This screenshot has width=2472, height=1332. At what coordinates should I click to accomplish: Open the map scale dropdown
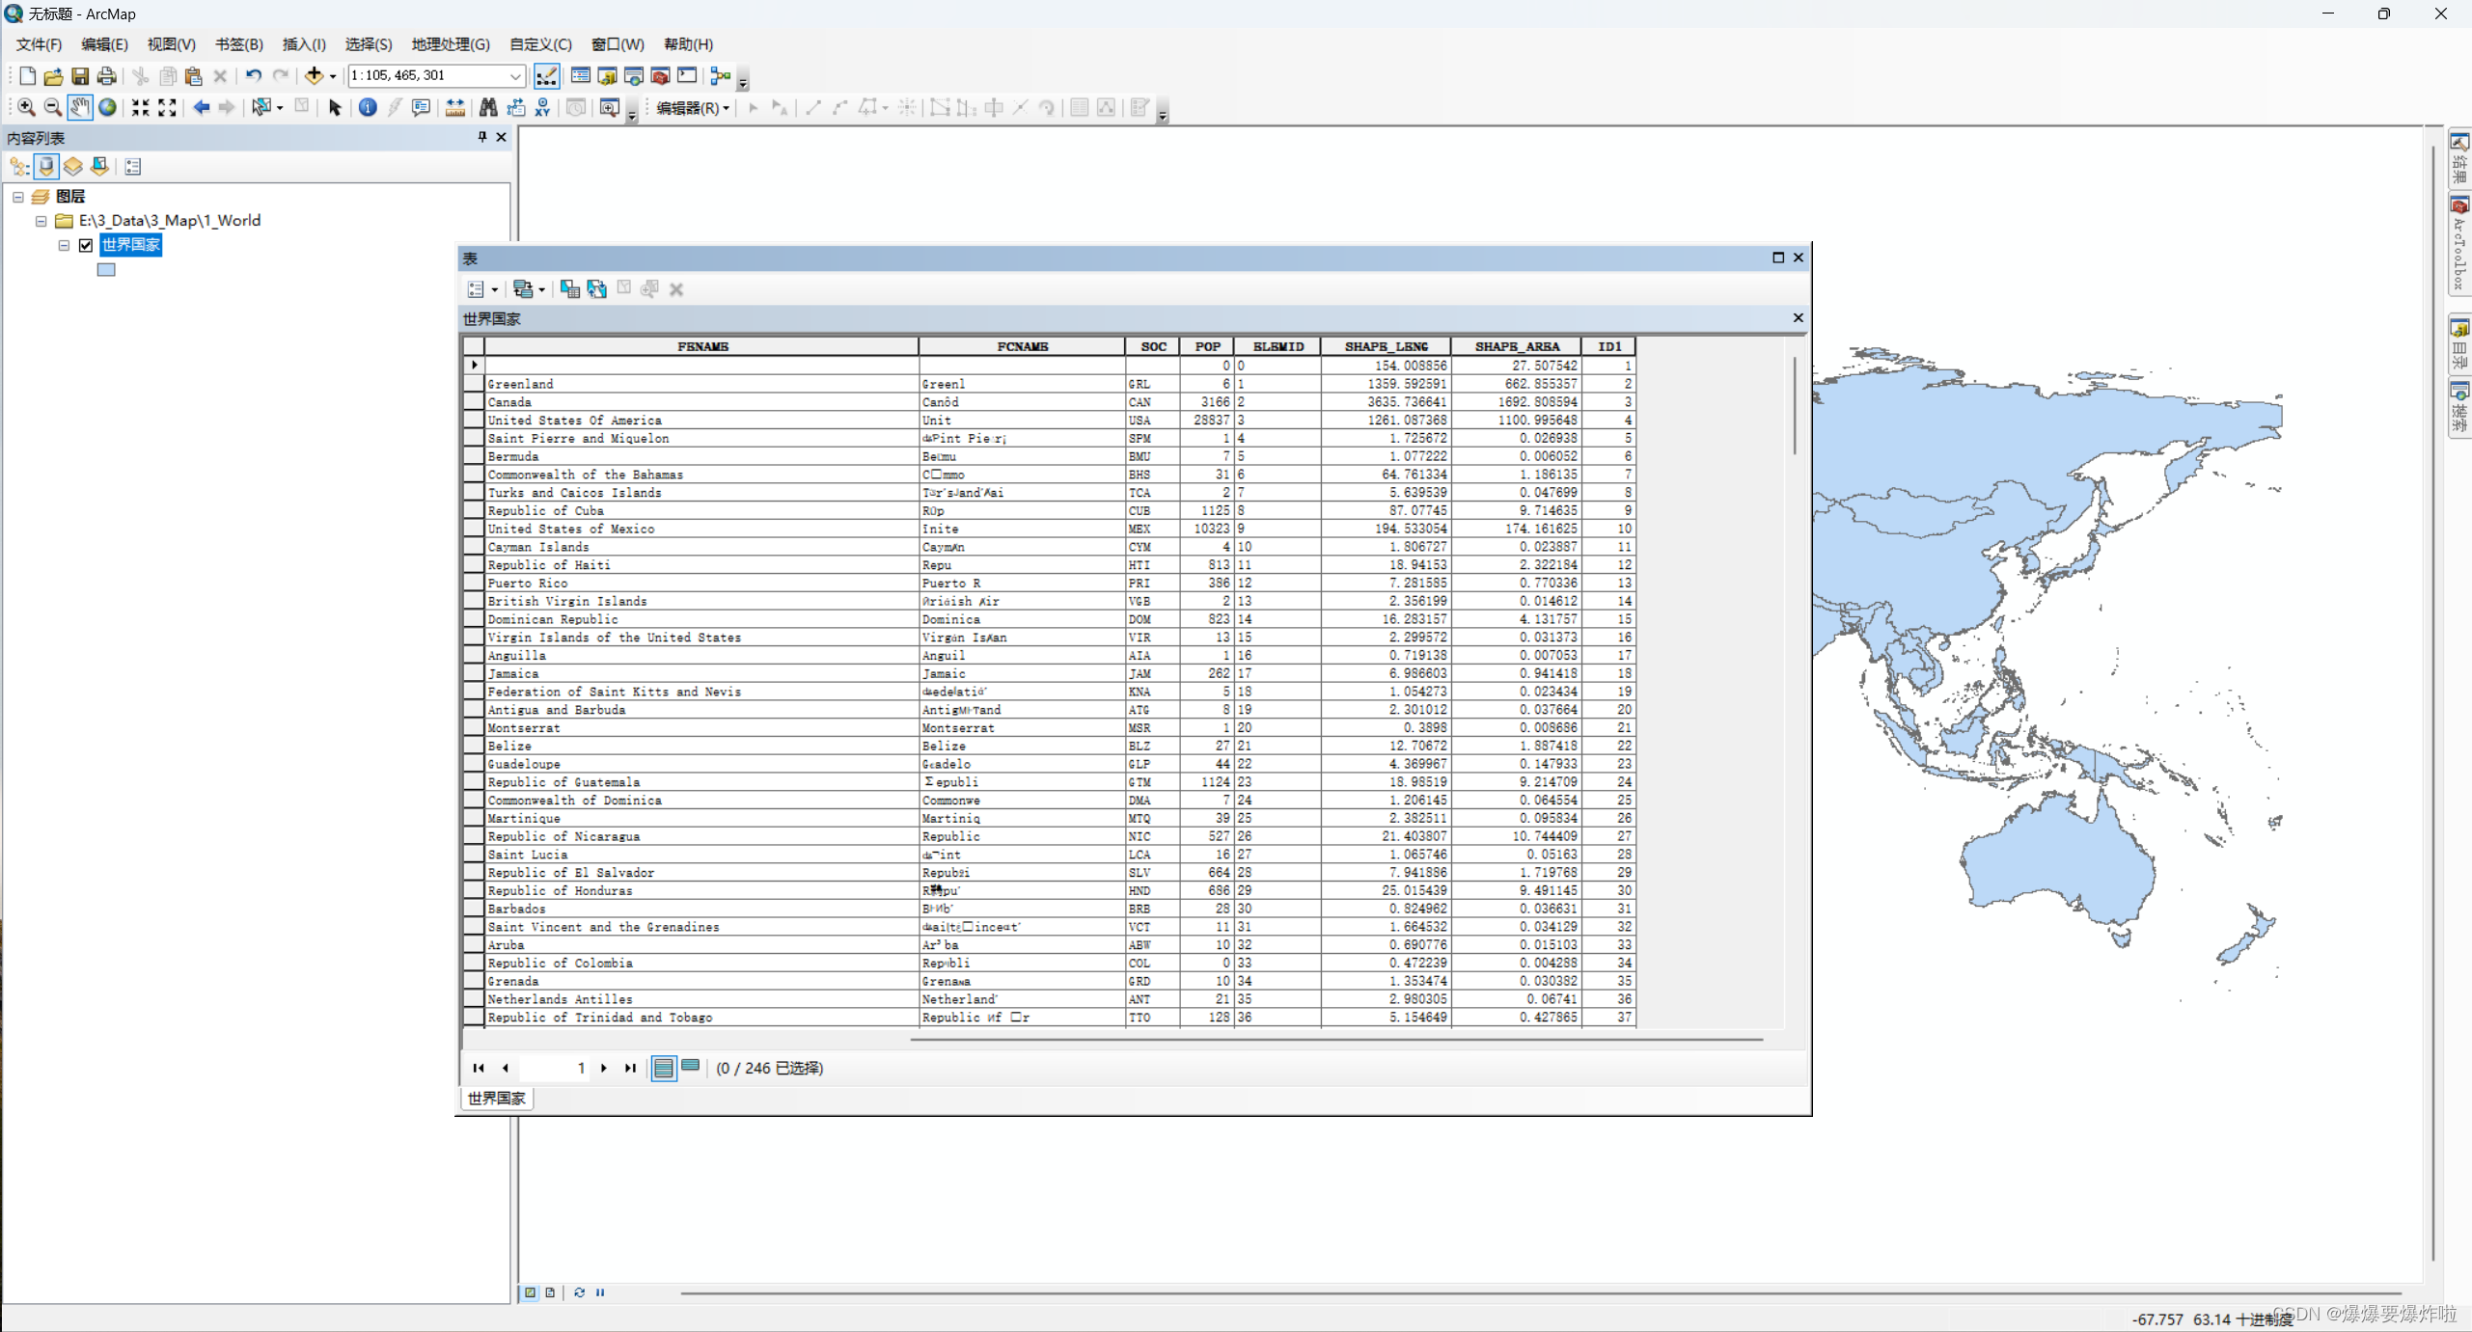point(515,75)
